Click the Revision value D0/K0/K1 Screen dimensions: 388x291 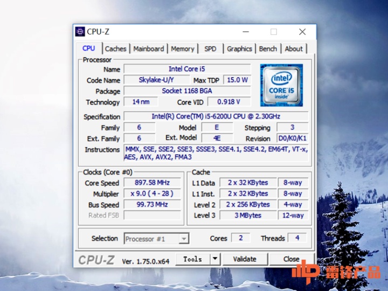292,138
